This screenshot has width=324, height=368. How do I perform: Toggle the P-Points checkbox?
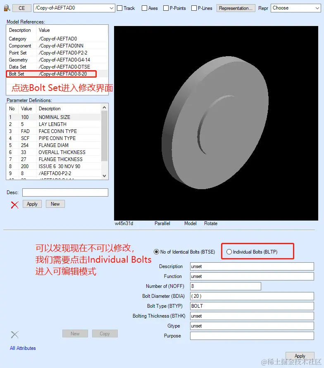(166, 8)
